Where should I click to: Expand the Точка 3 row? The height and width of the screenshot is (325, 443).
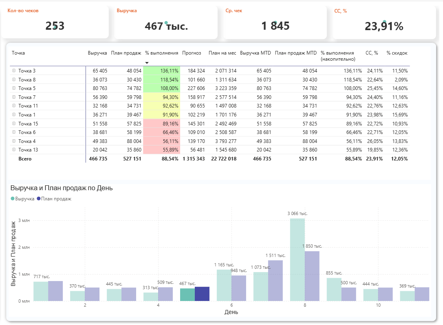click(x=14, y=71)
